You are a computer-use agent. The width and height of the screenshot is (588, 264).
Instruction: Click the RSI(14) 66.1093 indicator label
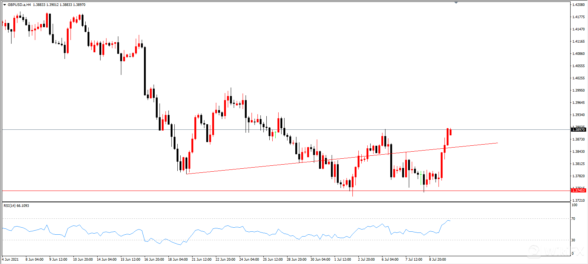(16, 205)
